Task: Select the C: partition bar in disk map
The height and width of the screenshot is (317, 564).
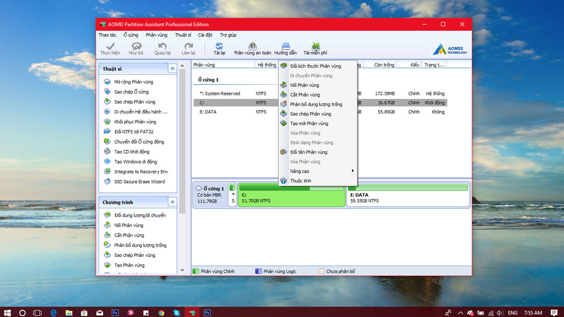Action: click(x=291, y=194)
